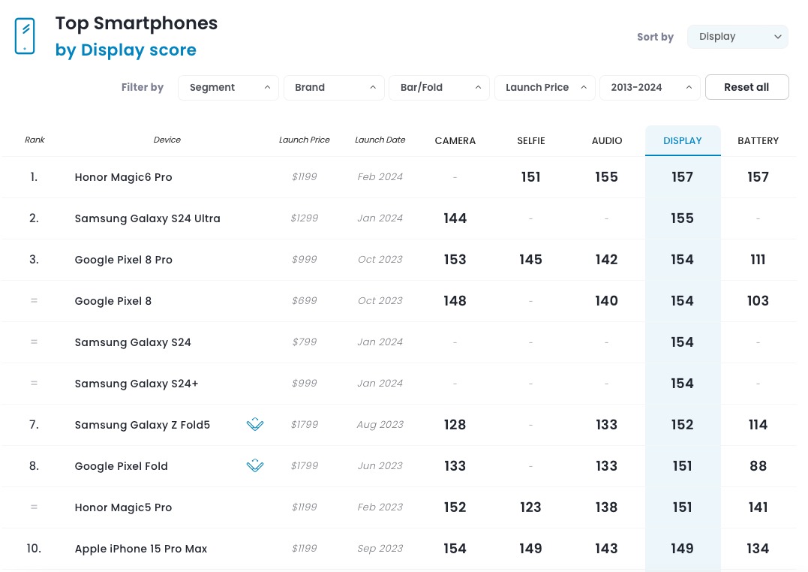This screenshot has height=572, width=808.
Task: Click the $1299 launch price of Galaxy S24 Ultra
Action: point(304,218)
